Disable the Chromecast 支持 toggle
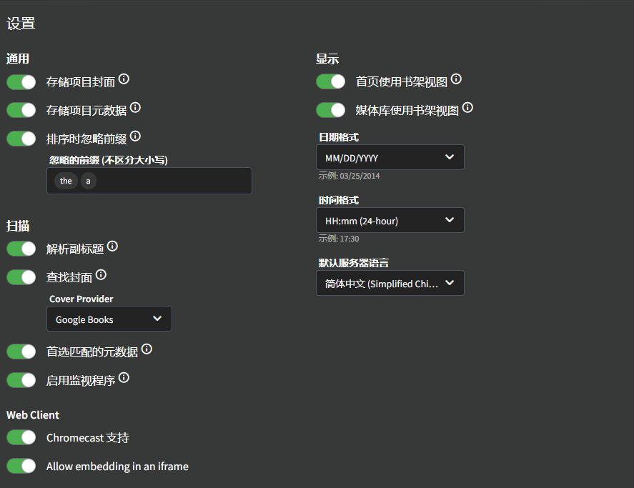The width and height of the screenshot is (634, 488). pyautogui.click(x=21, y=437)
